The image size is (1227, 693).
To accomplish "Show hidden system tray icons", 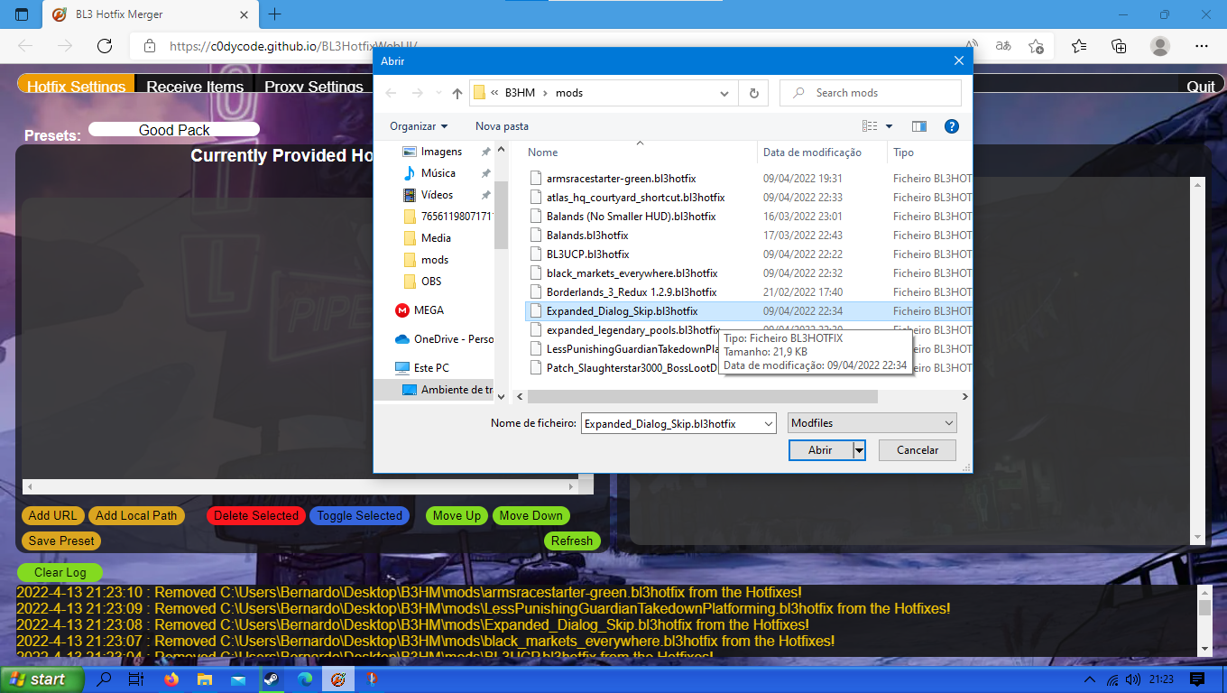I will pos(1089,679).
